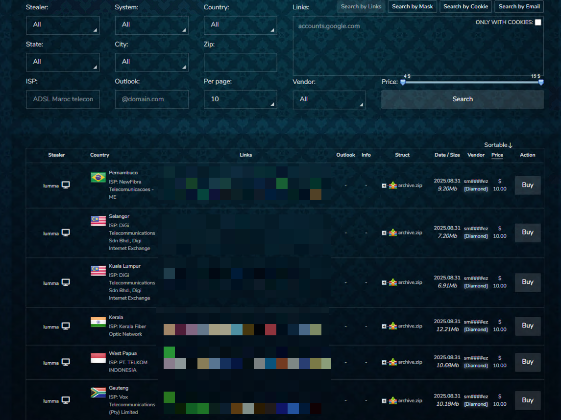Focus the Links text area
This screenshot has height=420, width=561.
(418, 46)
